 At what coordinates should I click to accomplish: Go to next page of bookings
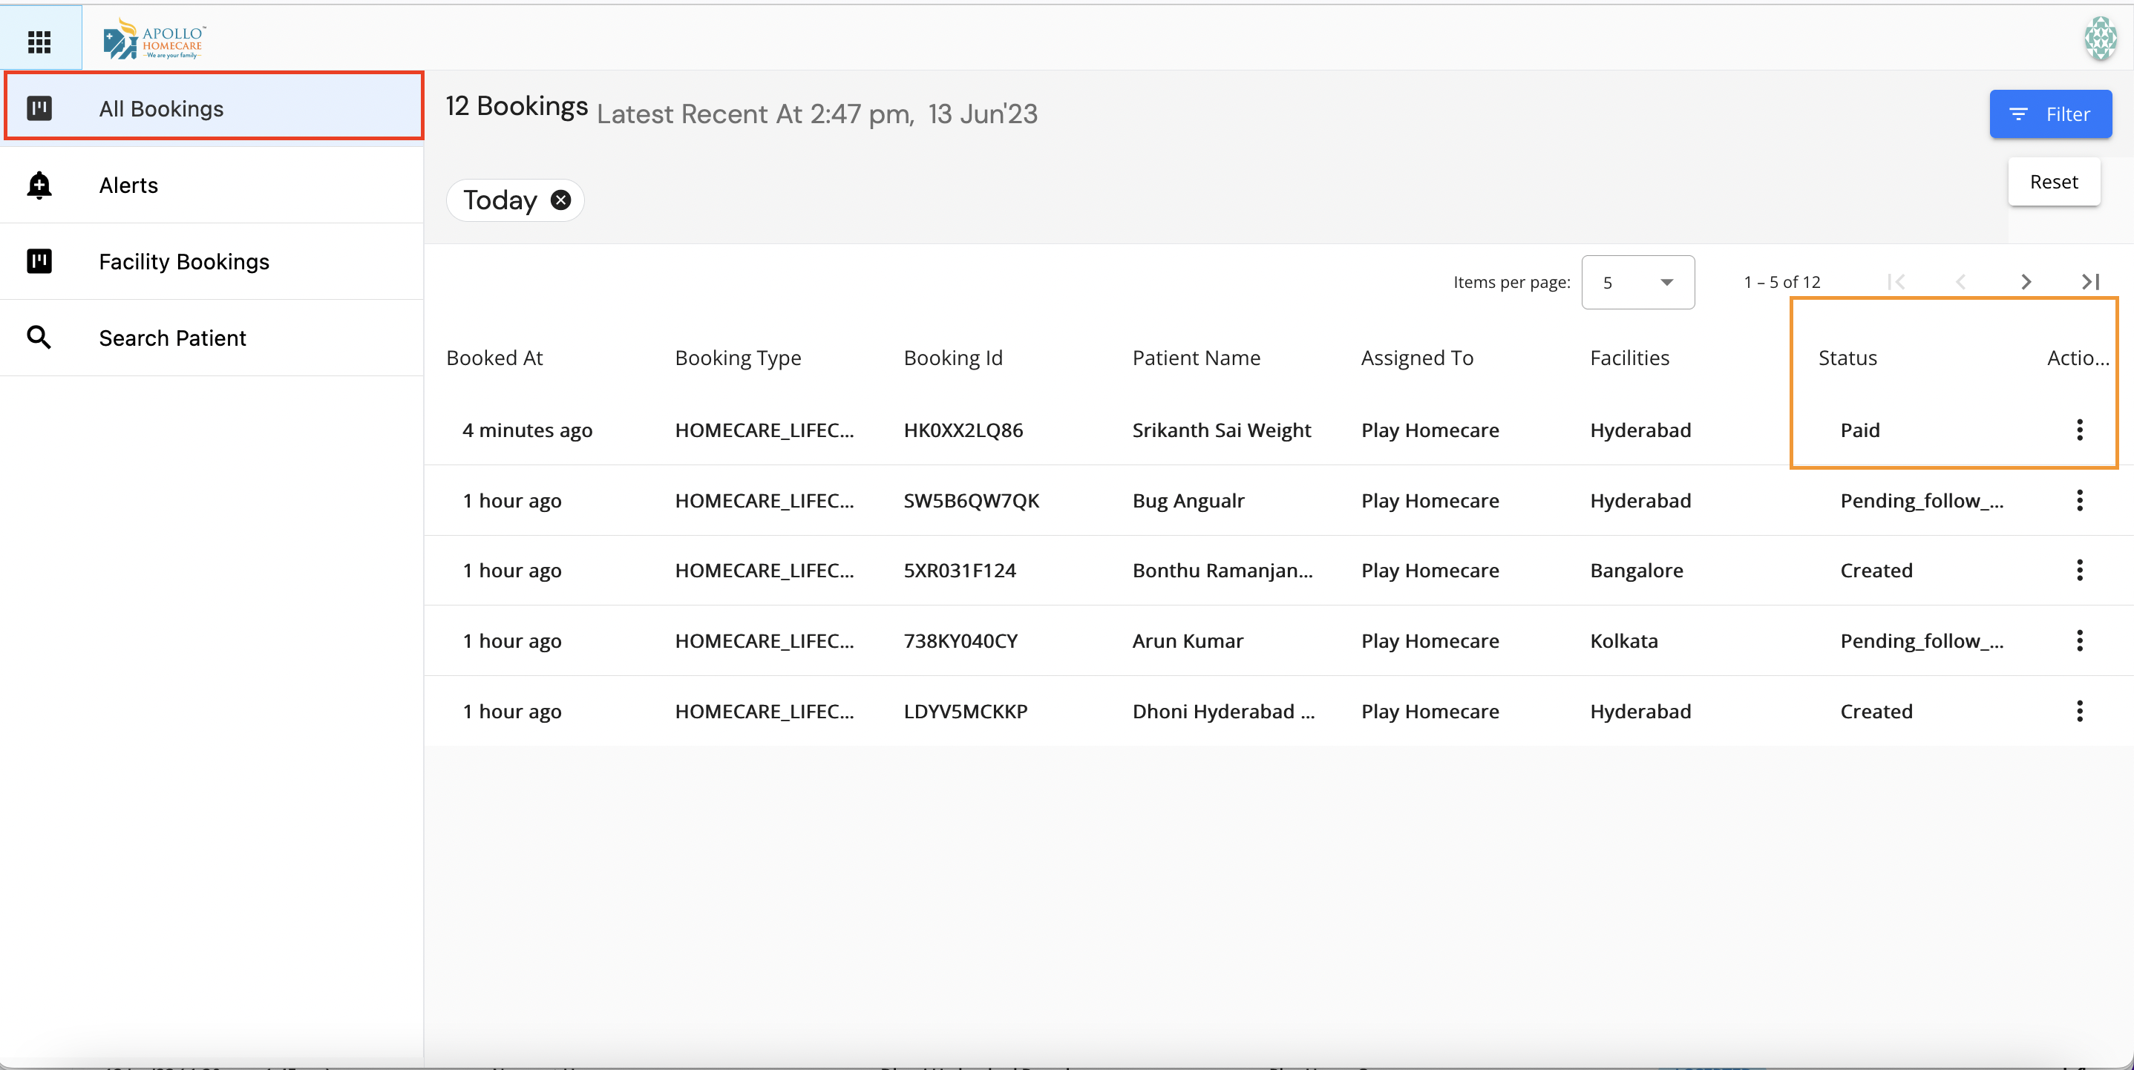click(2026, 283)
